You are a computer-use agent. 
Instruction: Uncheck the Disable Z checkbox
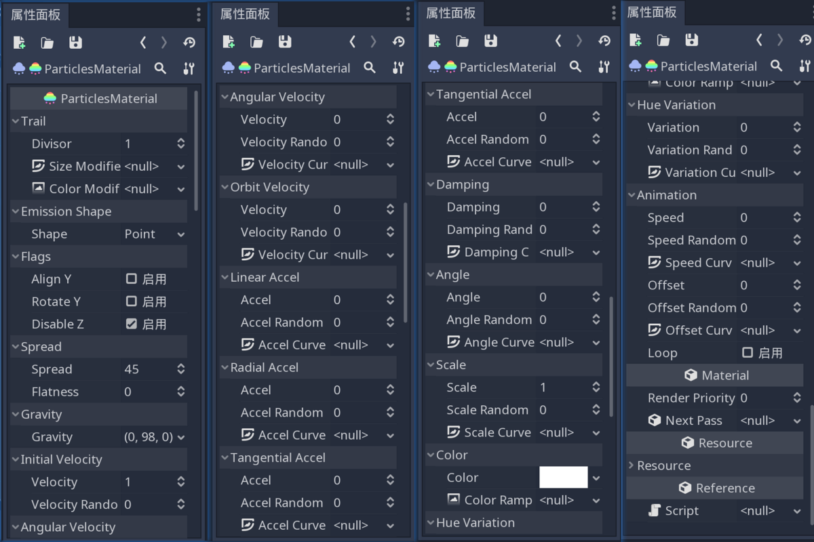[x=132, y=324]
